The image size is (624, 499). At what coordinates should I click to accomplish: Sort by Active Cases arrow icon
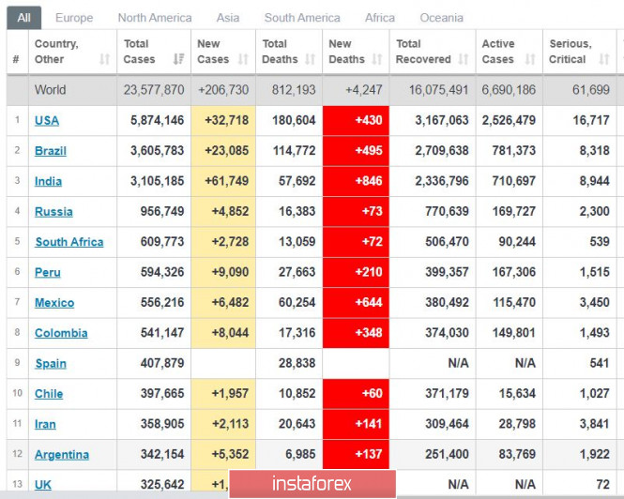[x=530, y=60]
